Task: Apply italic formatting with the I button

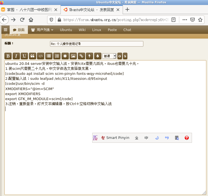Action: (x=16, y=56)
